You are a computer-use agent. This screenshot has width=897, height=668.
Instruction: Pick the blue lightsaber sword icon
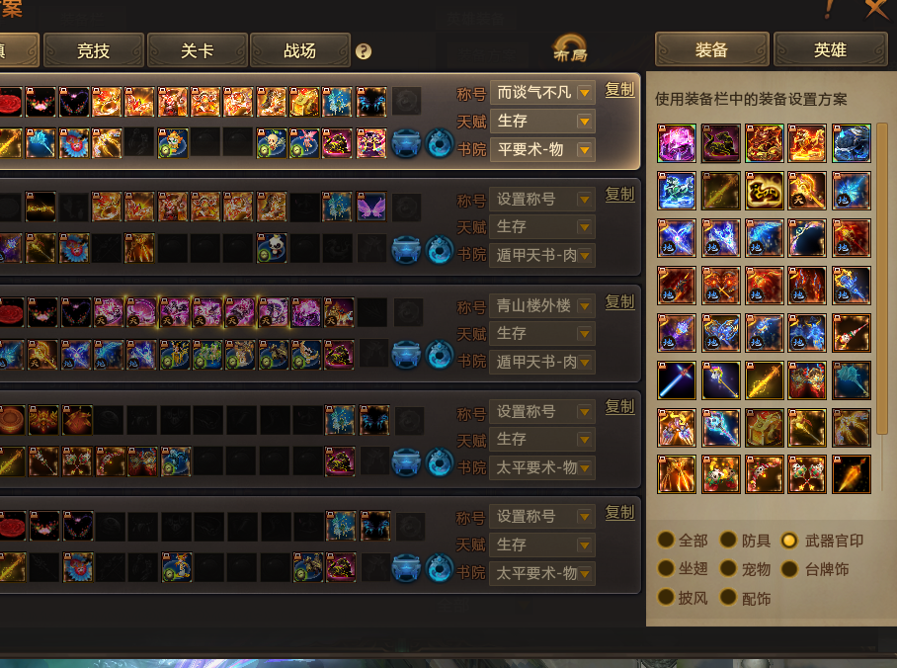coord(676,380)
